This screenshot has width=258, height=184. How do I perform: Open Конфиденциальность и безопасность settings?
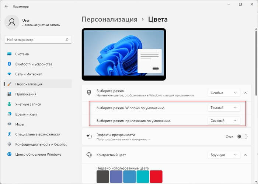point(38,144)
